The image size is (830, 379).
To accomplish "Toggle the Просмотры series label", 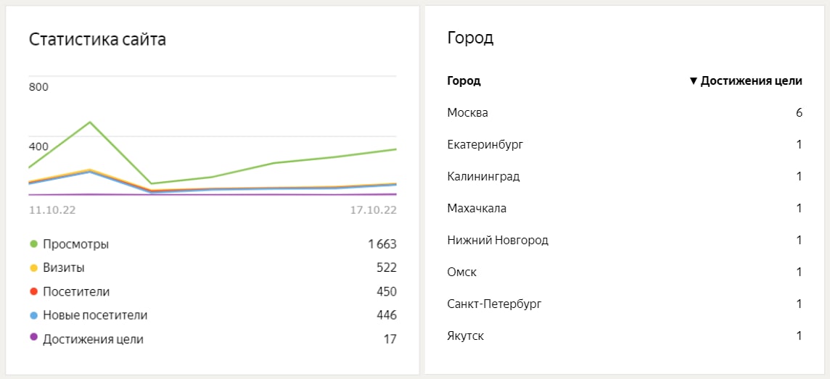I will coord(75,244).
